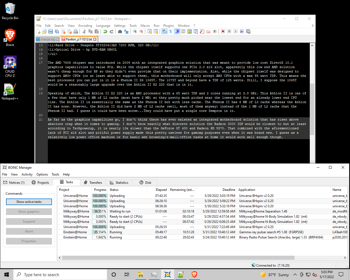This screenshot has height=280, width=350.
Task: Open the Macro menu in Notepad++
Action: [x=145, y=26]
